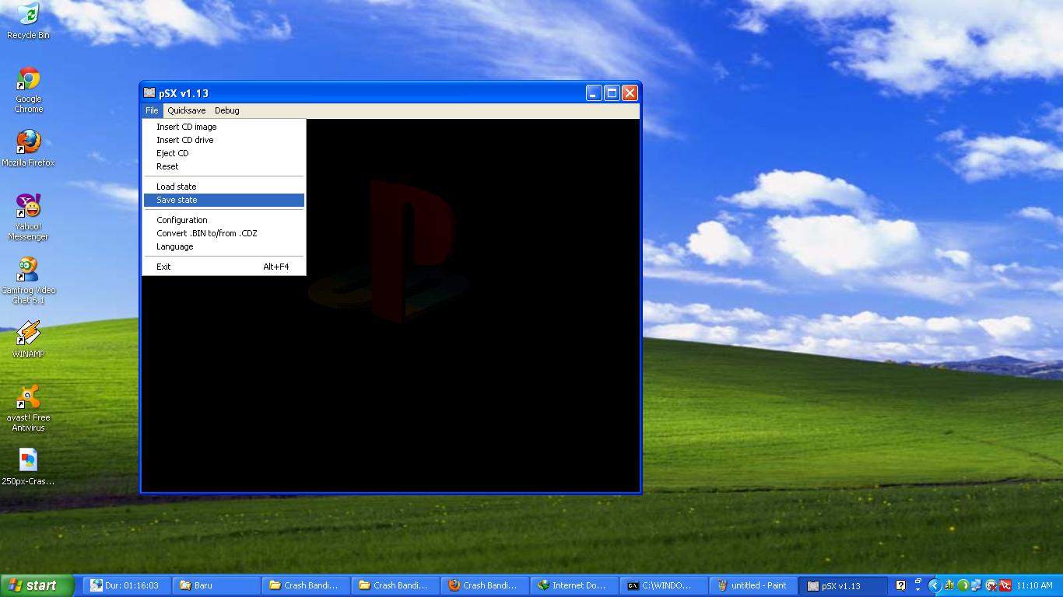Click the tray icon with the red X
1063x597 pixels.
coord(991,585)
